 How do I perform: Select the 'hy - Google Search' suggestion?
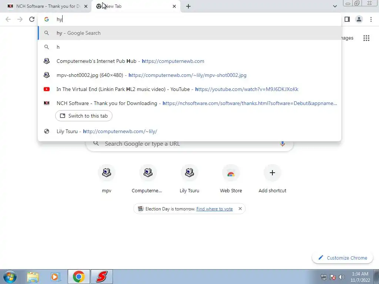(x=189, y=33)
